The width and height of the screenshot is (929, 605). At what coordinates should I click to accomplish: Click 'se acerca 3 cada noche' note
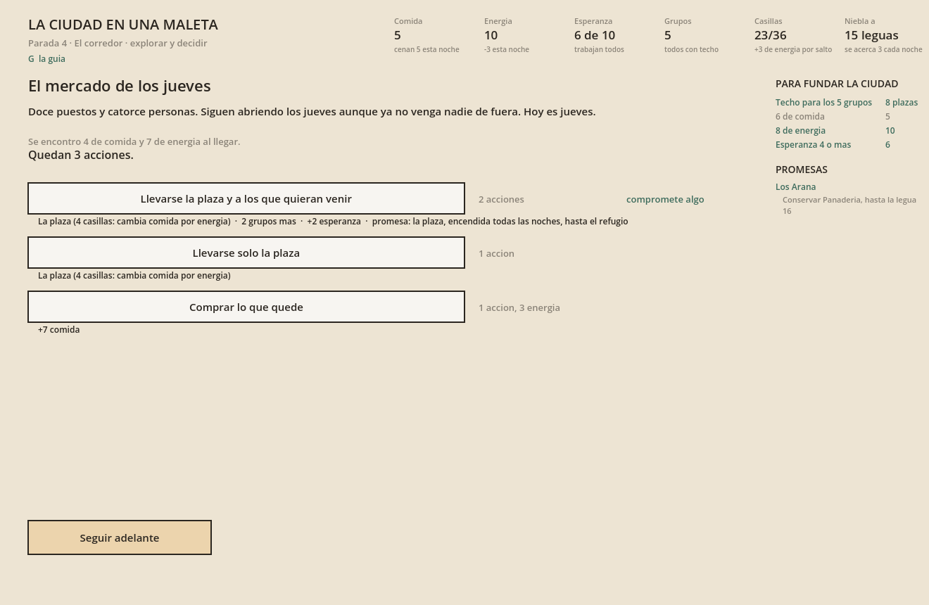tap(883, 50)
